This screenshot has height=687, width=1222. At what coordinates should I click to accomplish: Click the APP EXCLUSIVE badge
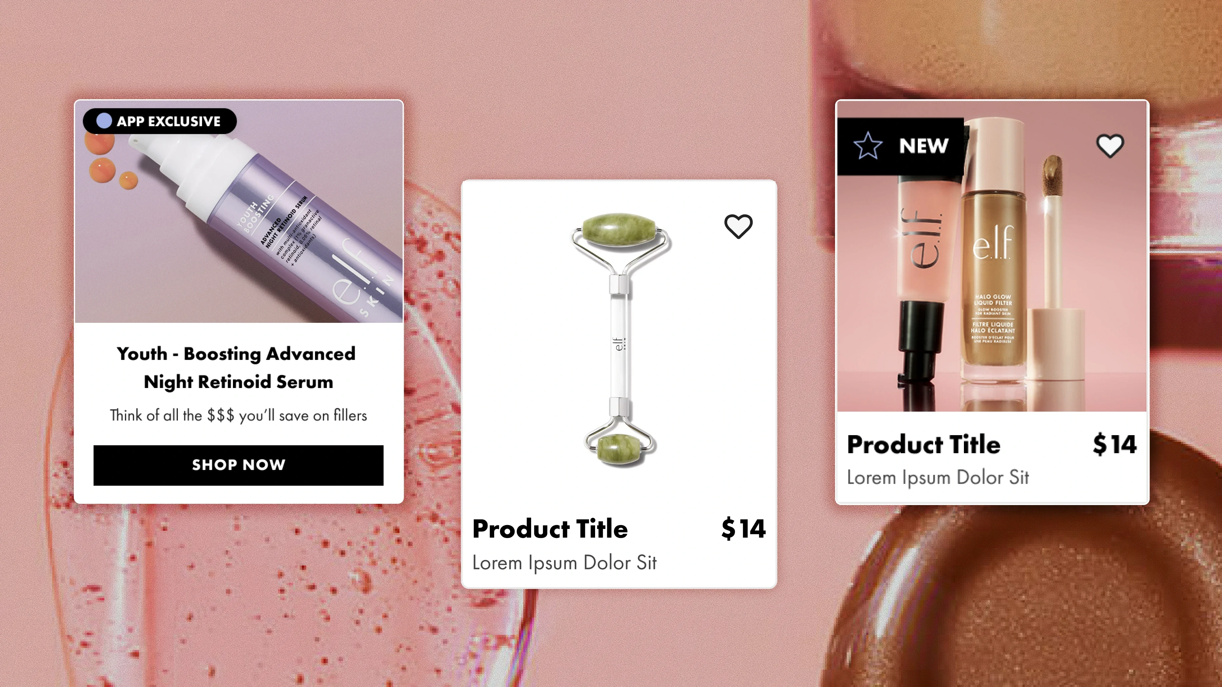(160, 121)
